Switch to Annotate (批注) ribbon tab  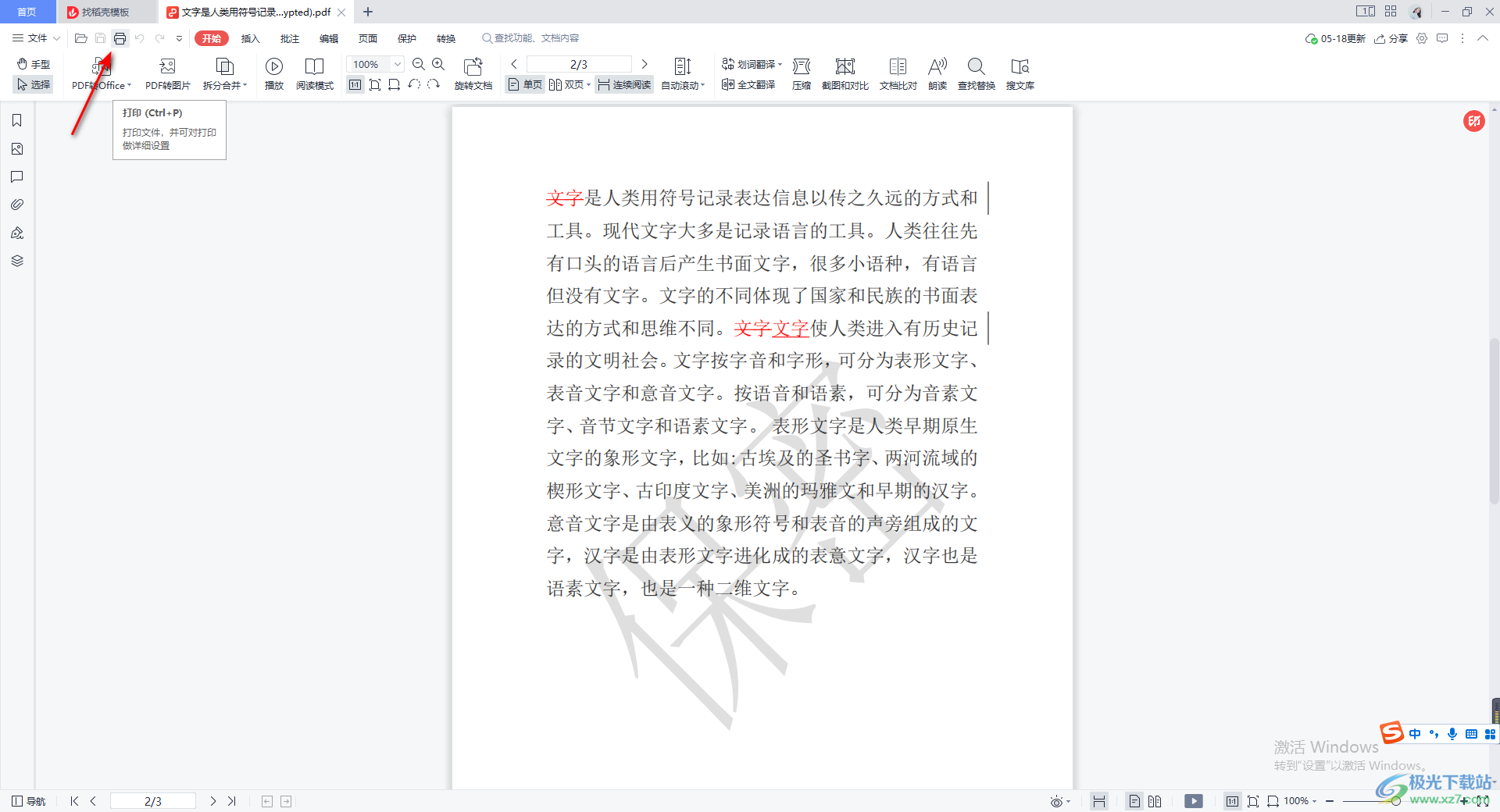[x=290, y=38]
